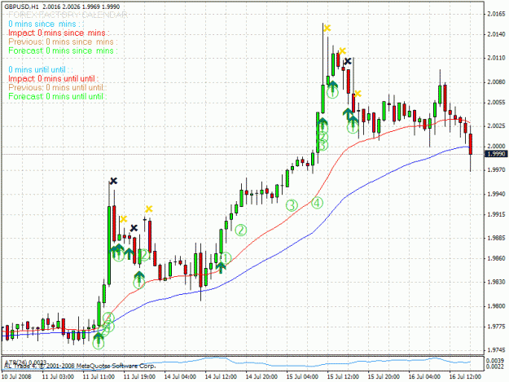Click the 1.9745 price axis label
The height and width of the screenshot is (382, 509).
coord(496,350)
